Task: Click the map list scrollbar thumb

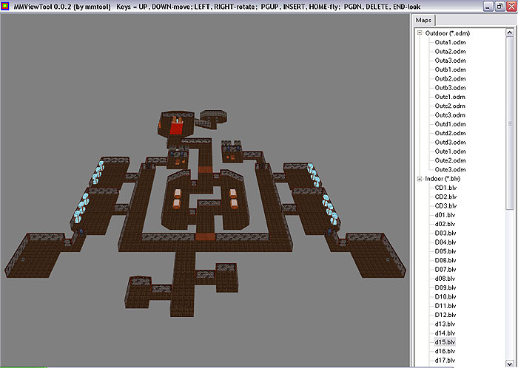Action: click(510, 123)
